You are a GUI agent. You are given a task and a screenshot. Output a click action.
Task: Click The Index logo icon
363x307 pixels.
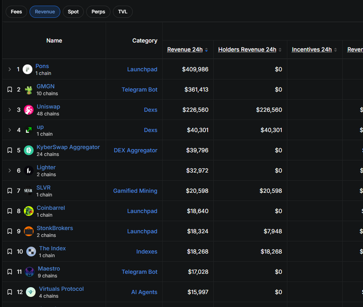click(31, 251)
